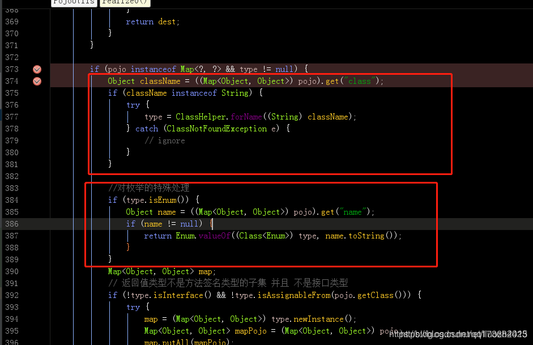
Task: Click 'String' type on line 375
Action: (x=235, y=93)
